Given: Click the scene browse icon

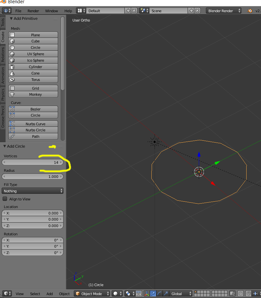Looking at the screenshot, I should (x=145, y=11).
